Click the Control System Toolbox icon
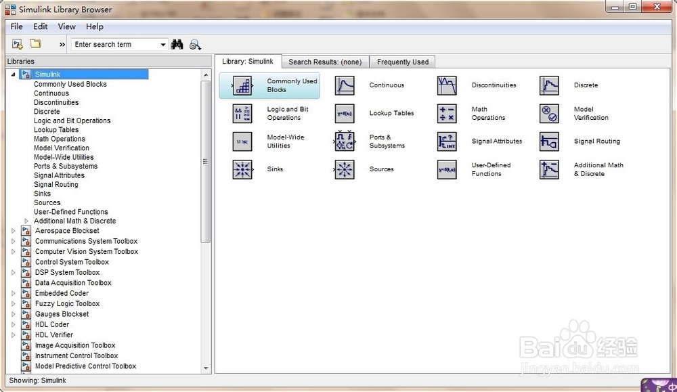Viewport: 677px width, 392px height. point(26,262)
